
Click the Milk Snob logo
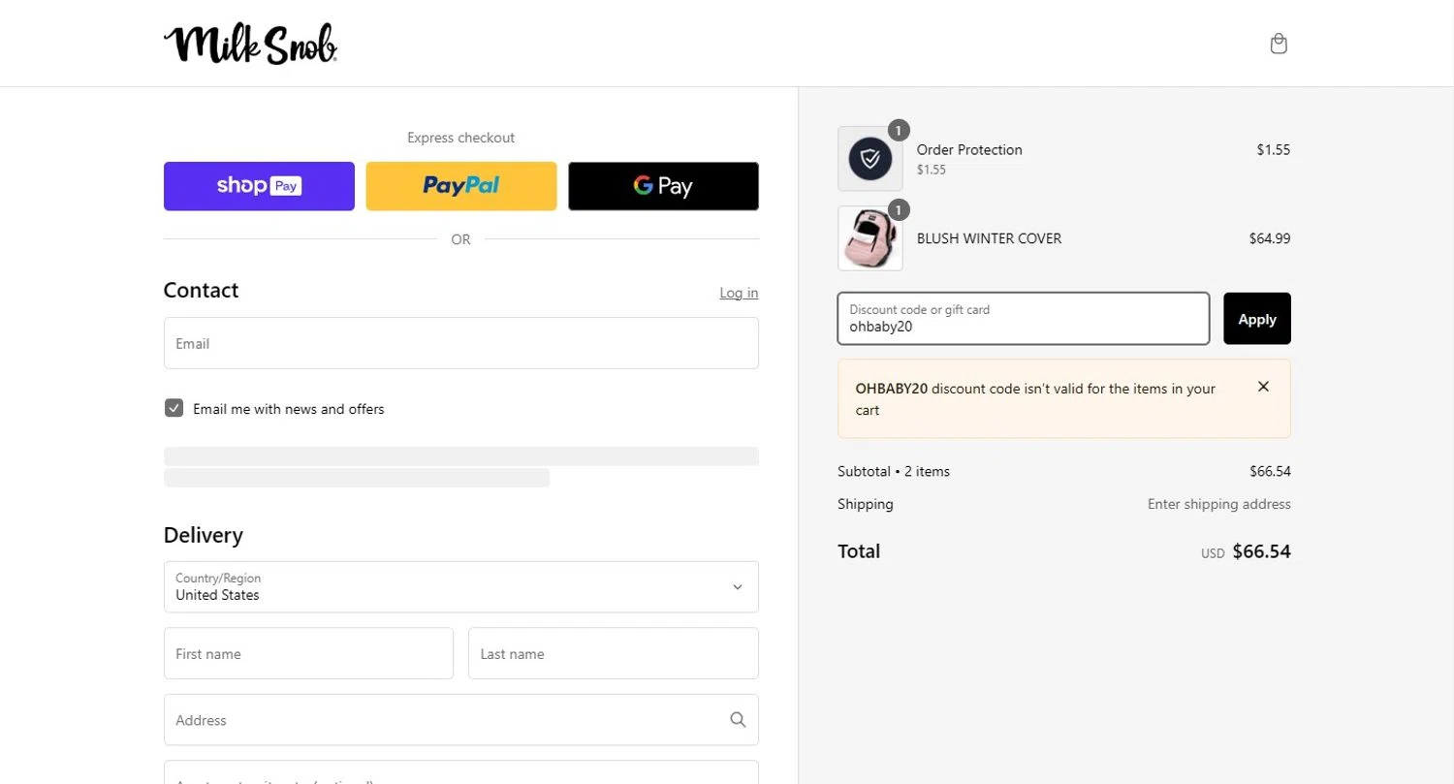250,44
